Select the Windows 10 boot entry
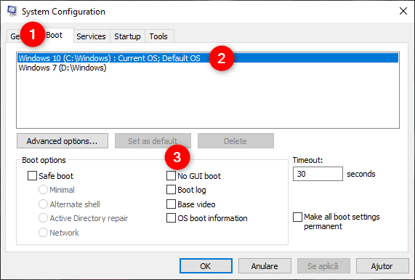 [208, 58]
